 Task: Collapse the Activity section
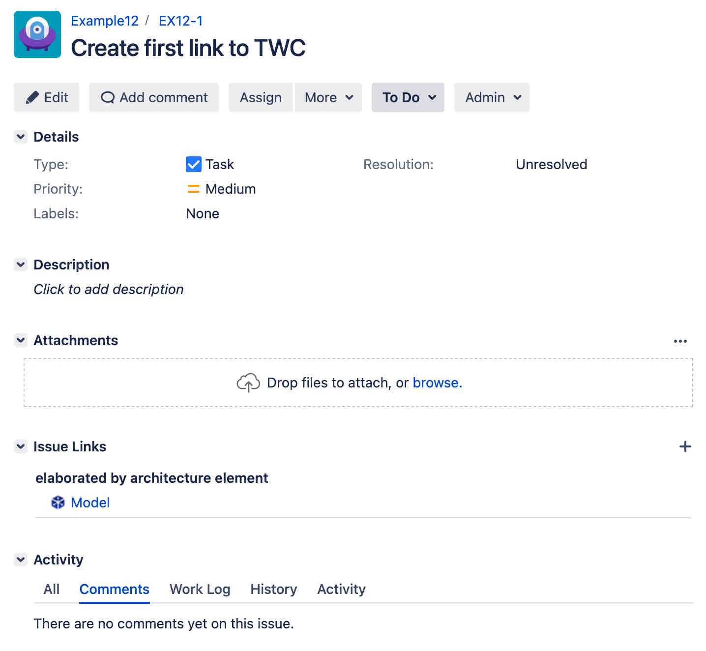tap(21, 560)
